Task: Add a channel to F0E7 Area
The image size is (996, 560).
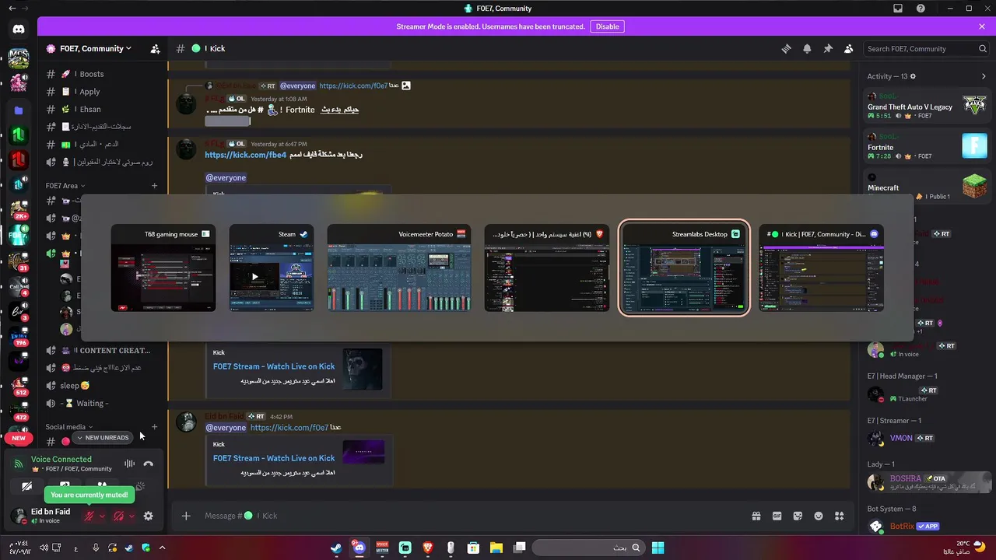Action: 154,186
